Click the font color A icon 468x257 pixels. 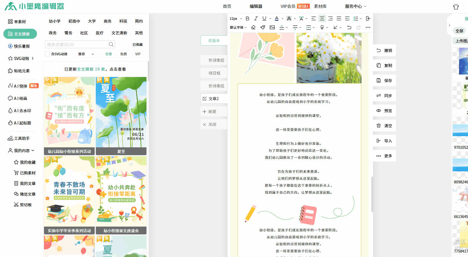(277, 18)
